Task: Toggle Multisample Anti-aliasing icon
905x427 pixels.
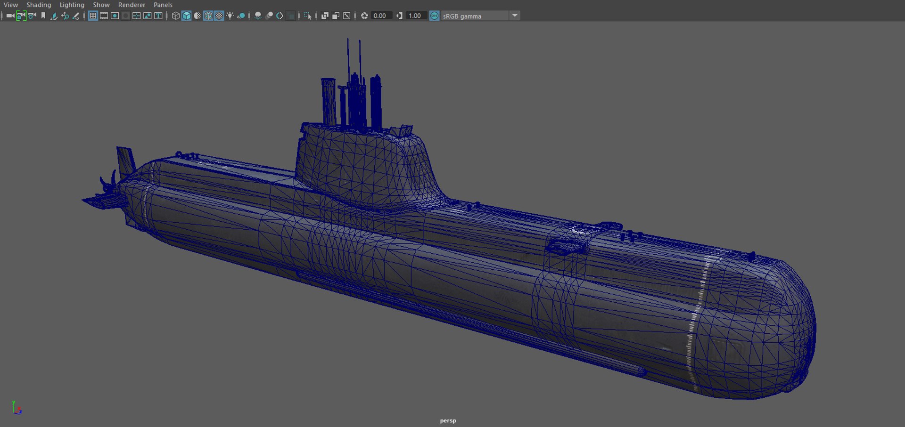Action: point(280,16)
